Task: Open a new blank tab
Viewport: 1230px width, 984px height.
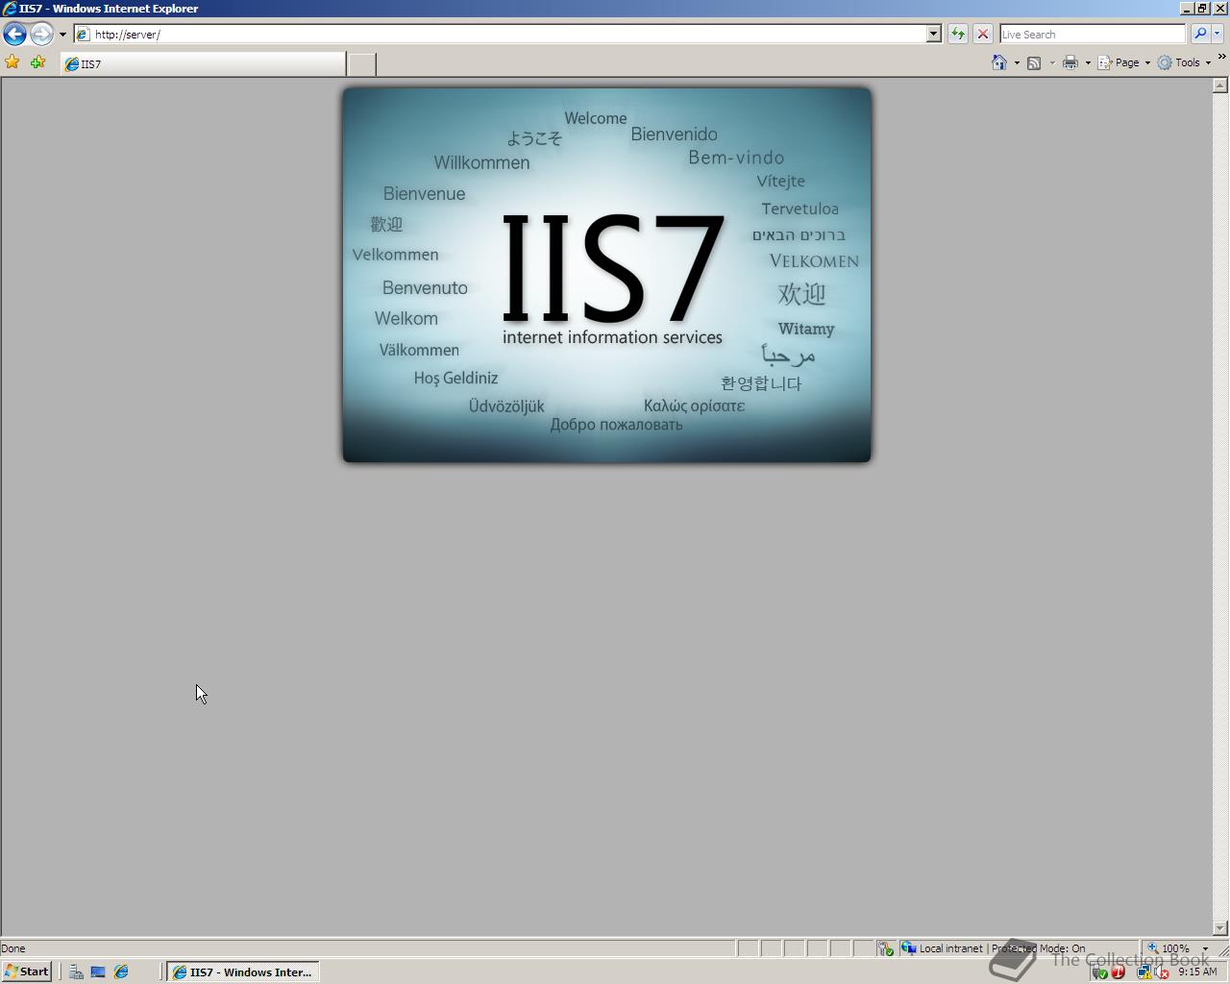Action: [361, 64]
